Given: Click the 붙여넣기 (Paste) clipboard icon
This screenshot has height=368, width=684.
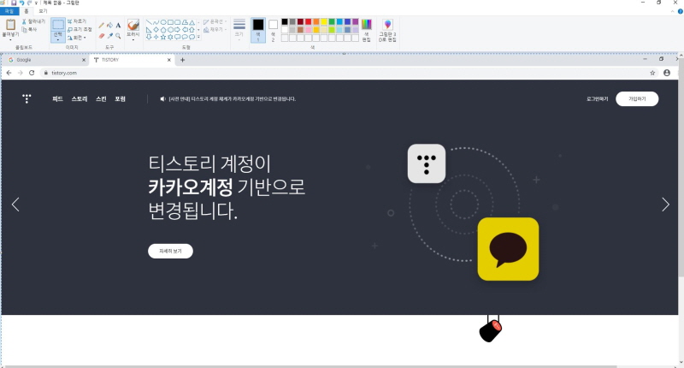Looking at the screenshot, I should tap(10, 25).
